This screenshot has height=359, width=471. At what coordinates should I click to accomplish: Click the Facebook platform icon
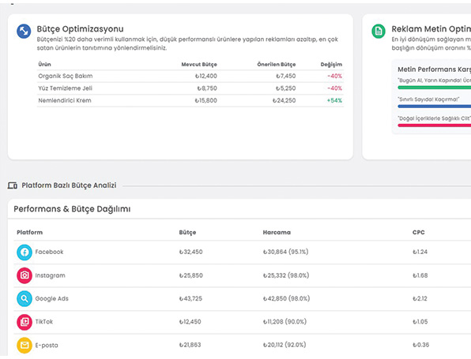coord(24,252)
